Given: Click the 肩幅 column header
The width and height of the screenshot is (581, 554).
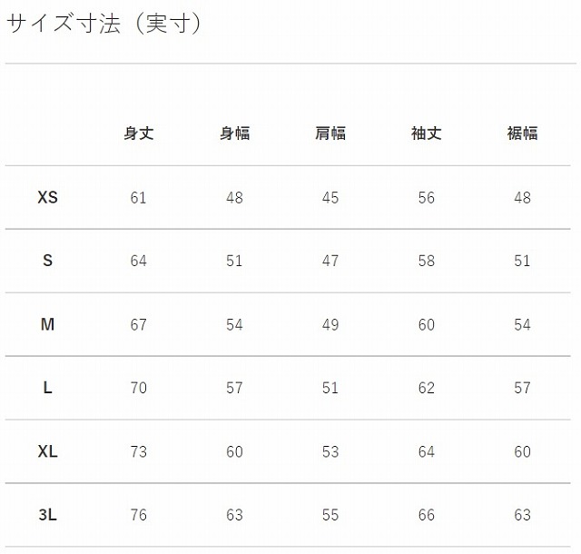Looking at the screenshot, I should pyautogui.click(x=330, y=134).
